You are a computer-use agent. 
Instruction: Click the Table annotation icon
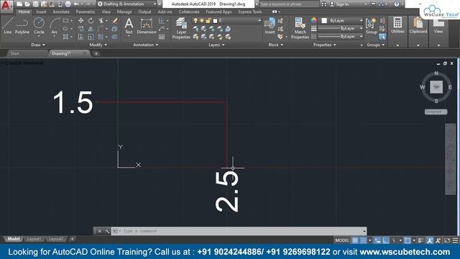coord(162,37)
